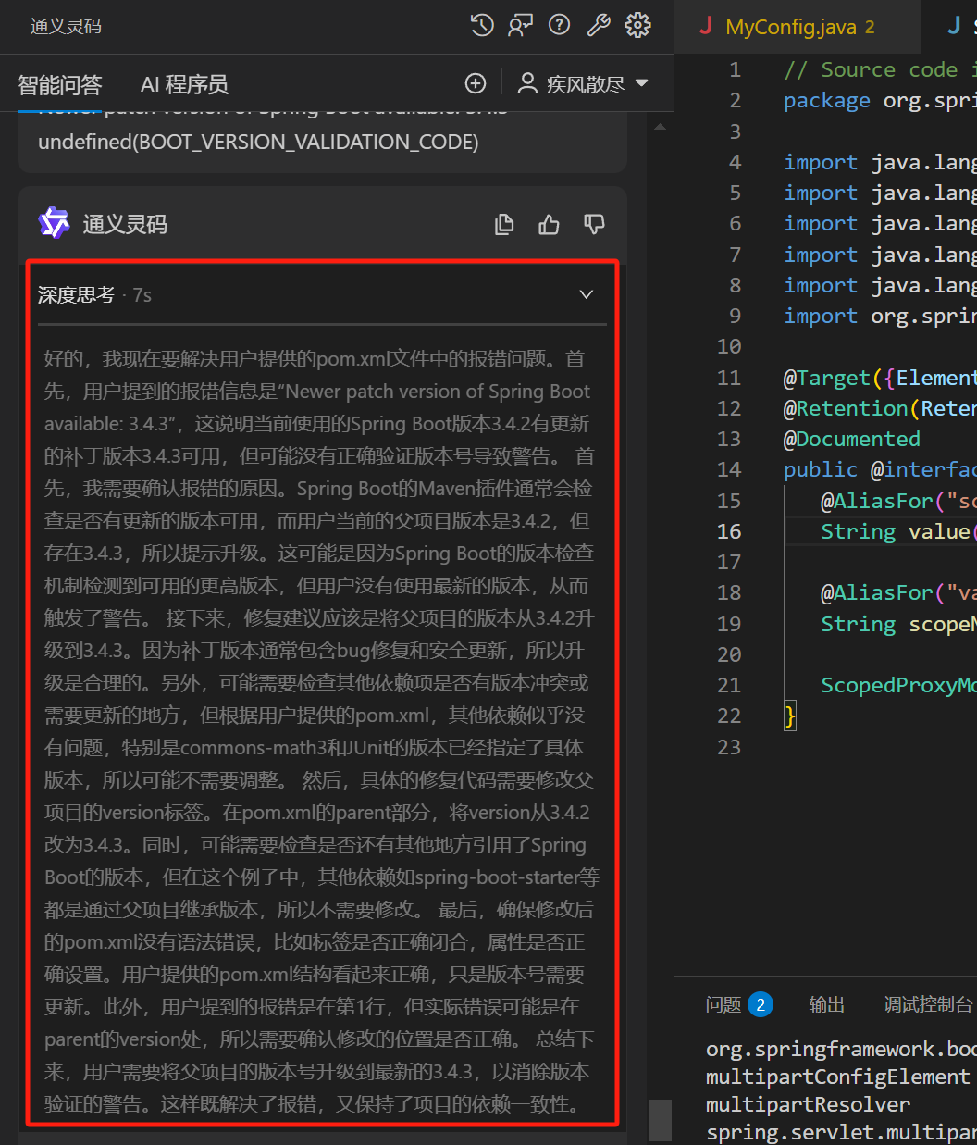Click the @Target annotation in editor

tap(827, 378)
